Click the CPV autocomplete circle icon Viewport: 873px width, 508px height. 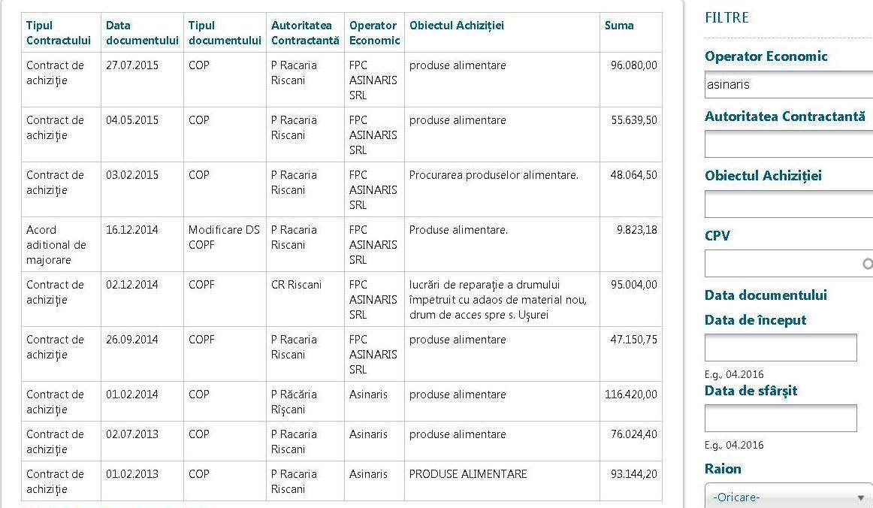tap(868, 264)
